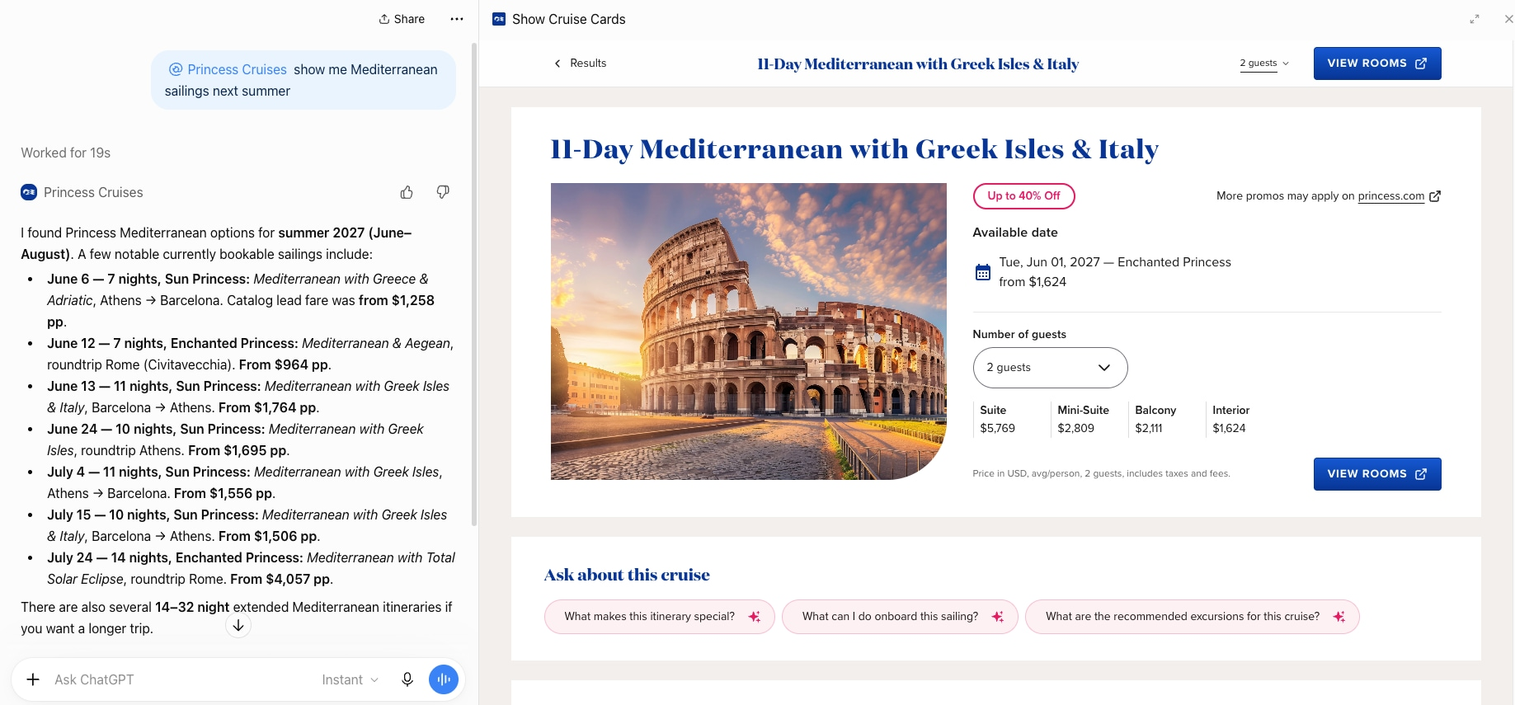1515x705 pixels.
Task: Go back to Results
Action: tap(580, 63)
